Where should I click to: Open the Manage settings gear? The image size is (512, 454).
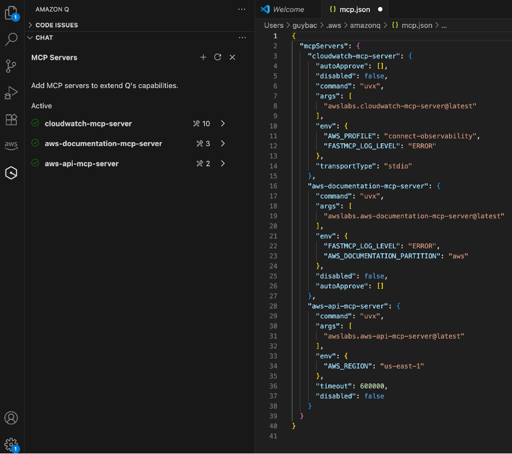[11, 444]
